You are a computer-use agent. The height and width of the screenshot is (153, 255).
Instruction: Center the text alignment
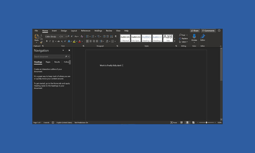pos(90,41)
